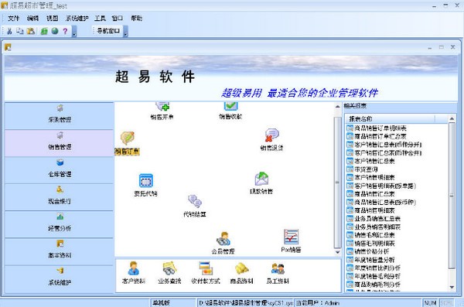Viewport: 464px width, 307px height.
Task: Switch to 基本资料 in the sidebar
Action: click(60, 251)
